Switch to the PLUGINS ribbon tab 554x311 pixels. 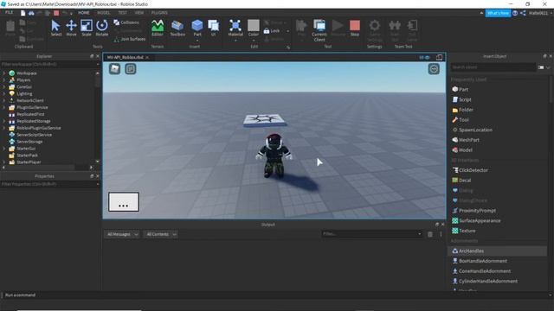point(159,13)
